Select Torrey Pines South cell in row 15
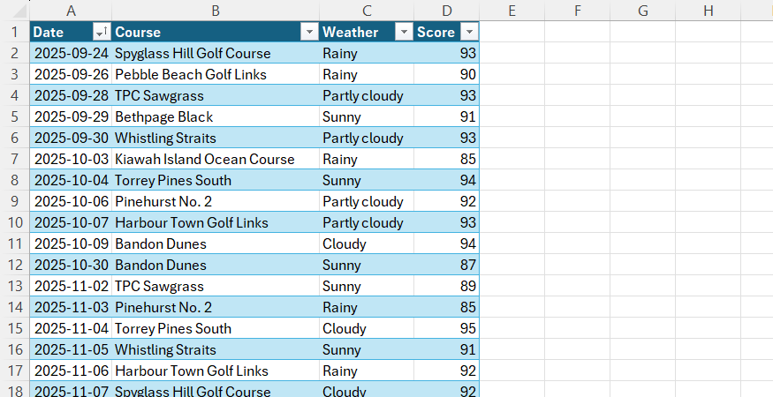Screen dimensions: 773x397 tap(216, 328)
